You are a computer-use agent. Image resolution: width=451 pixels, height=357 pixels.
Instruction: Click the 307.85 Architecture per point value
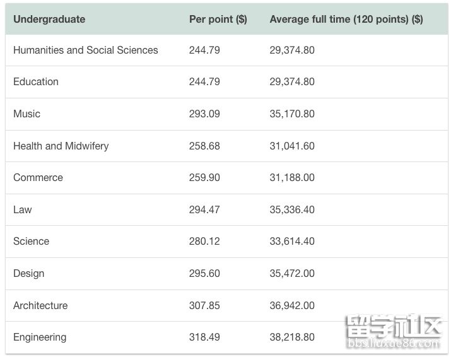pos(204,305)
